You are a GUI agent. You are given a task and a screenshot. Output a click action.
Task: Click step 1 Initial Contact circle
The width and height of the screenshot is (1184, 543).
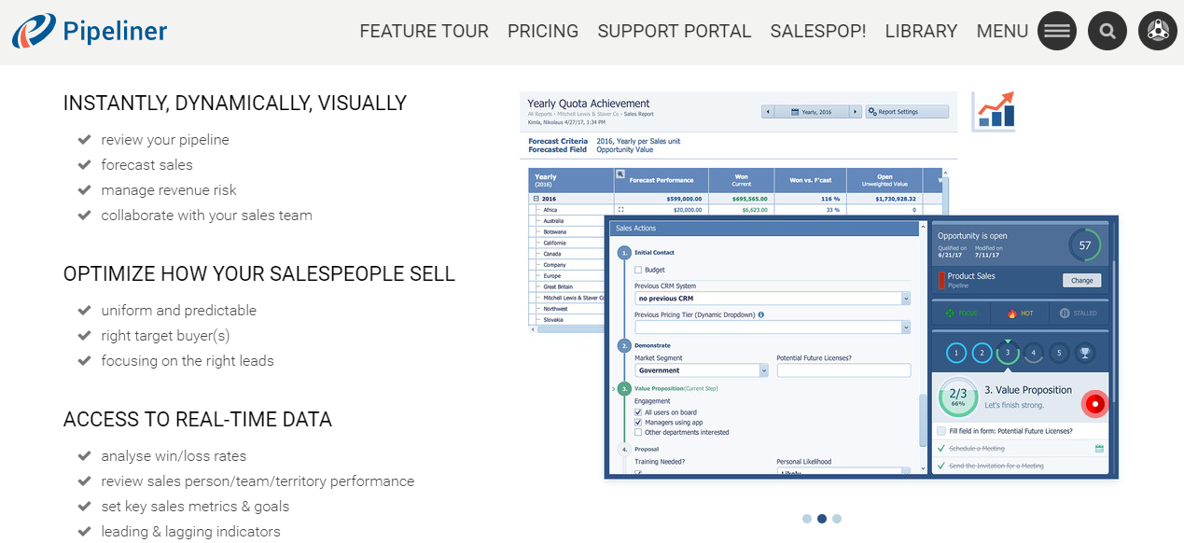(x=624, y=253)
